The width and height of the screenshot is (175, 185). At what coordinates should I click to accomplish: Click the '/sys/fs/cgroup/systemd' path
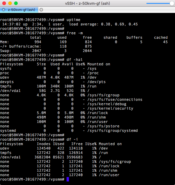(x=113, y=131)
